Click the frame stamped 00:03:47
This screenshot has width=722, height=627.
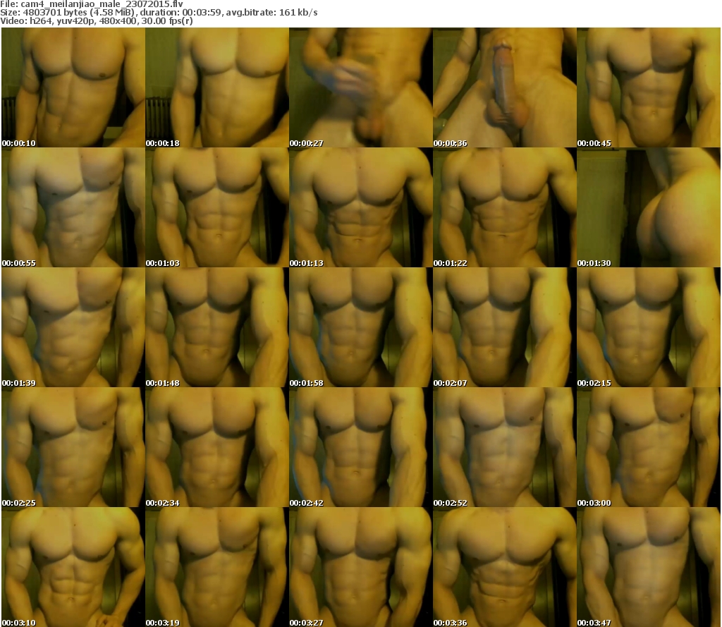click(x=649, y=567)
